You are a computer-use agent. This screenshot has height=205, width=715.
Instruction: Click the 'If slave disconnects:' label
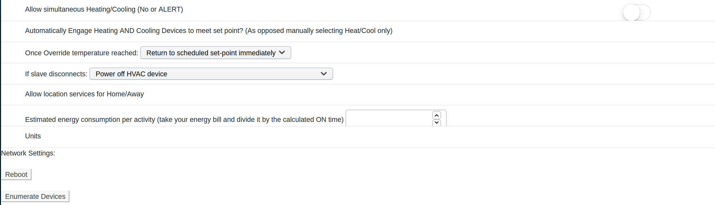tap(56, 74)
